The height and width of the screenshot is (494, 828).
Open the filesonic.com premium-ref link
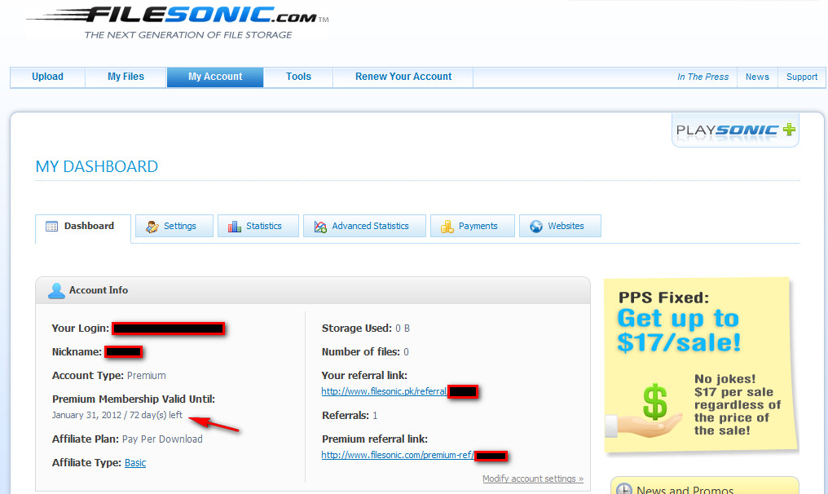(x=398, y=455)
